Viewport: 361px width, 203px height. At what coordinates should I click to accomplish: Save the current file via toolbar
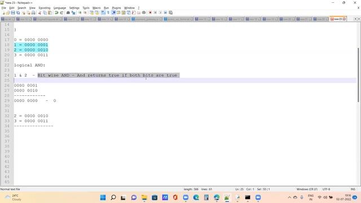(13, 12)
